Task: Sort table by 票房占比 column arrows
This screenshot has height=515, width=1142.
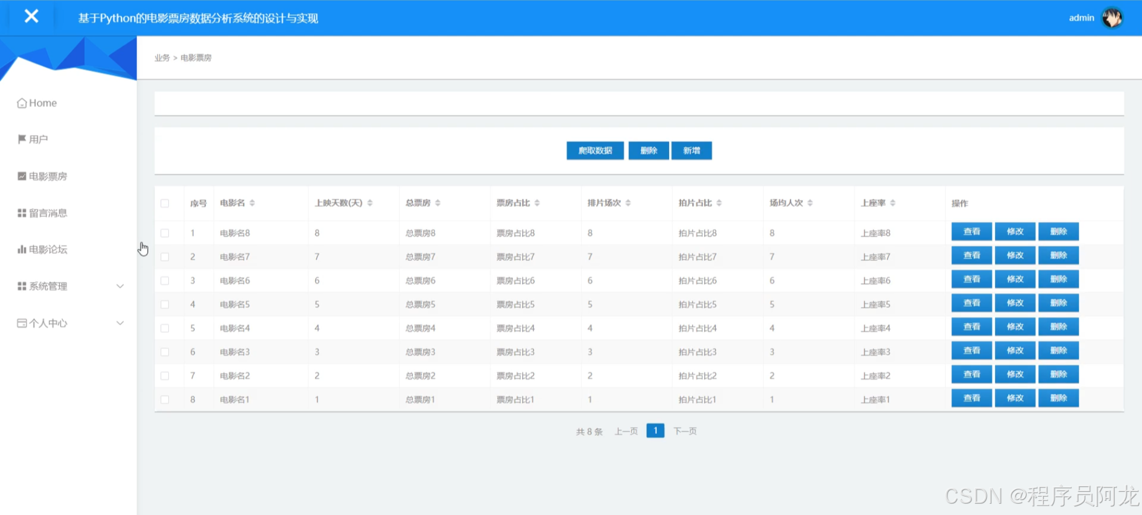Action: [x=537, y=203]
